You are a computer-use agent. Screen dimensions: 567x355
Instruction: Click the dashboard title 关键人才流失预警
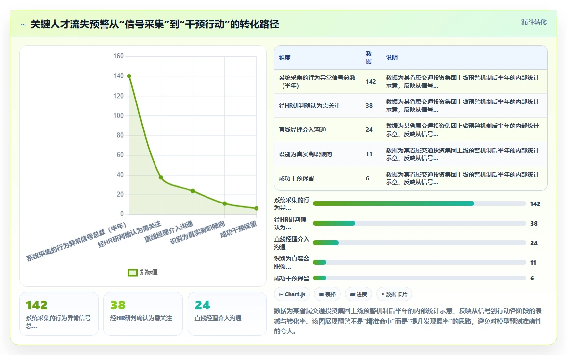click(155, 24)
